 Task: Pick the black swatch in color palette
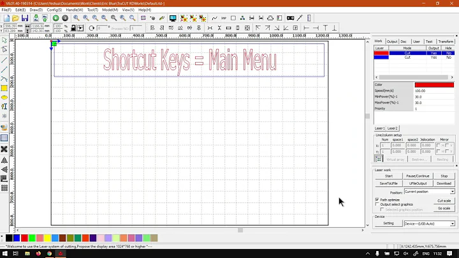tap(9, 238)
